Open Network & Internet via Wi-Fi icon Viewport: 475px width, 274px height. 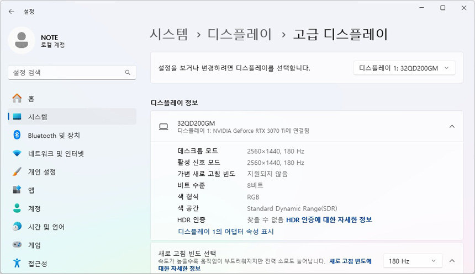click(x=17, y=153)
